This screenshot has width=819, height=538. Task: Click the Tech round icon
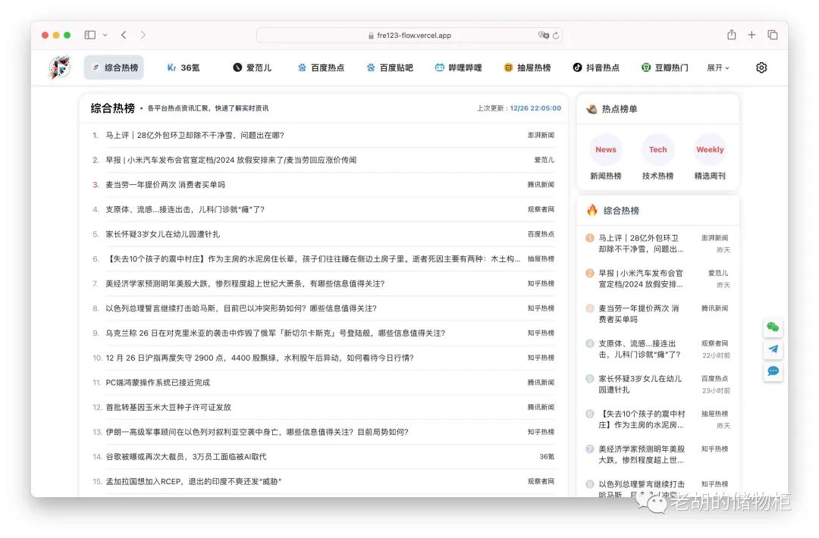657,149
